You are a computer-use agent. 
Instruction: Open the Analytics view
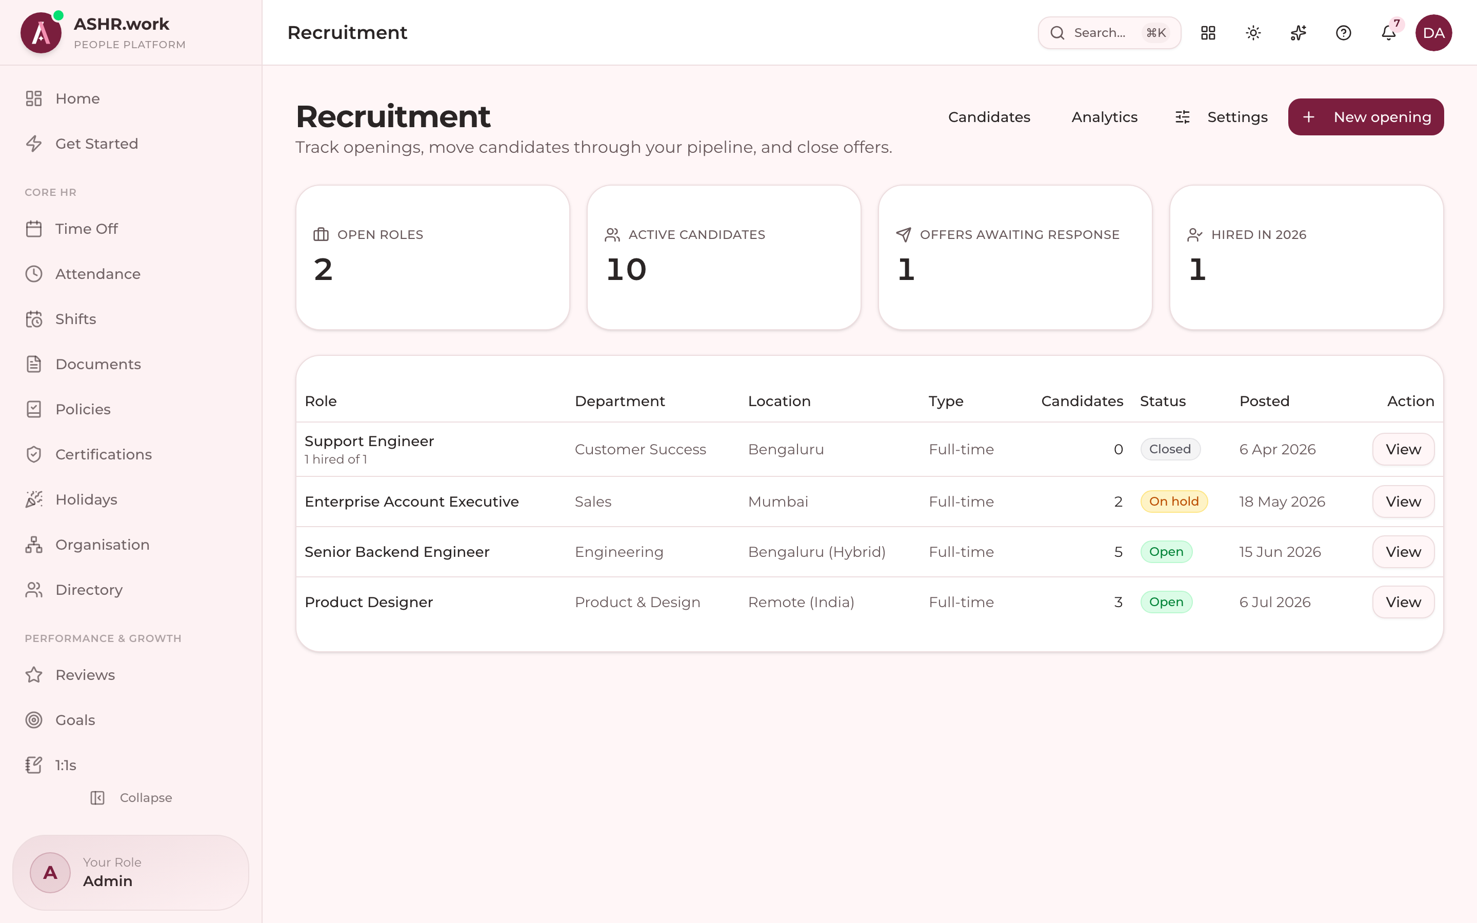pyautogui.click(x=1104, y=117)
